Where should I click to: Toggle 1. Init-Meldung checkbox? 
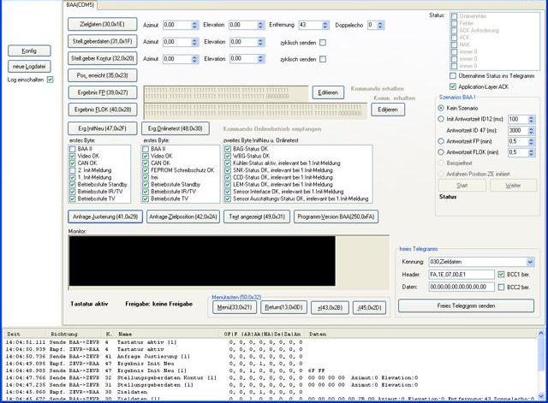coord(72,177)
